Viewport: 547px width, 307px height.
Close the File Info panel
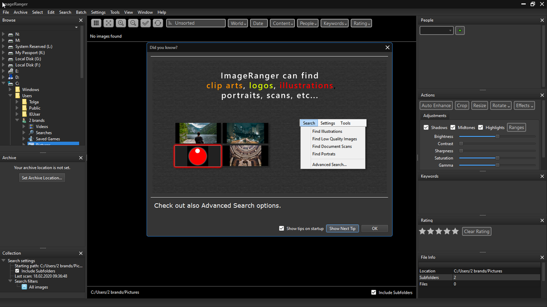[x=542, y=257]
